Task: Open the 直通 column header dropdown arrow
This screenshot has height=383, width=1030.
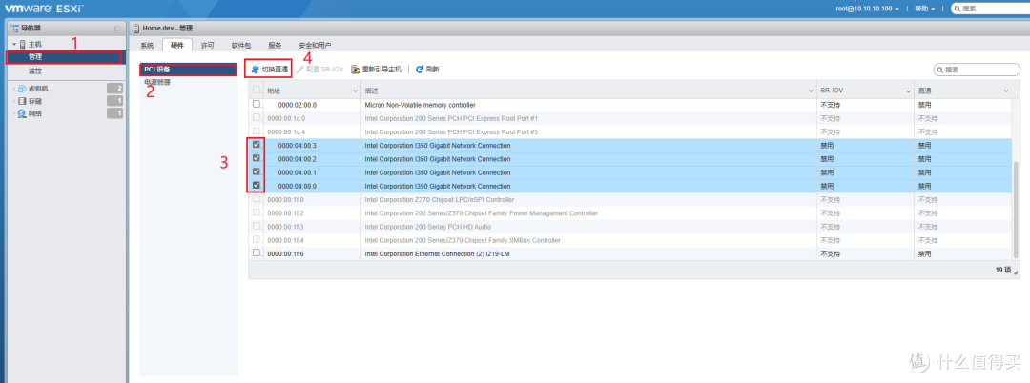Action: (1005, 90)
